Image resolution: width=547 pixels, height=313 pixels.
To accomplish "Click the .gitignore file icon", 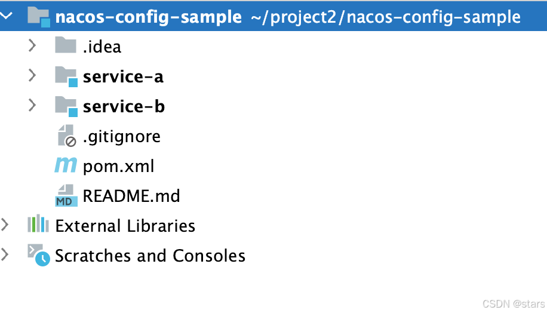I will [x=67, y=136].
